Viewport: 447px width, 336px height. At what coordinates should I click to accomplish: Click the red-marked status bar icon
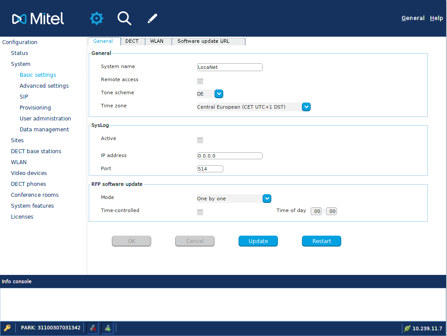(x=93, y=328)
